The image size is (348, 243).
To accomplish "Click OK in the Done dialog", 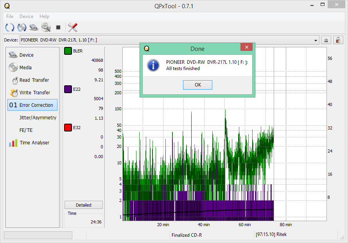I will coord(197,85).
